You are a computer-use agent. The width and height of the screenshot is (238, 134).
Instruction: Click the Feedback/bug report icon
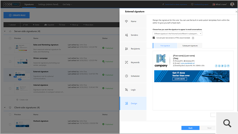(192, 4)
